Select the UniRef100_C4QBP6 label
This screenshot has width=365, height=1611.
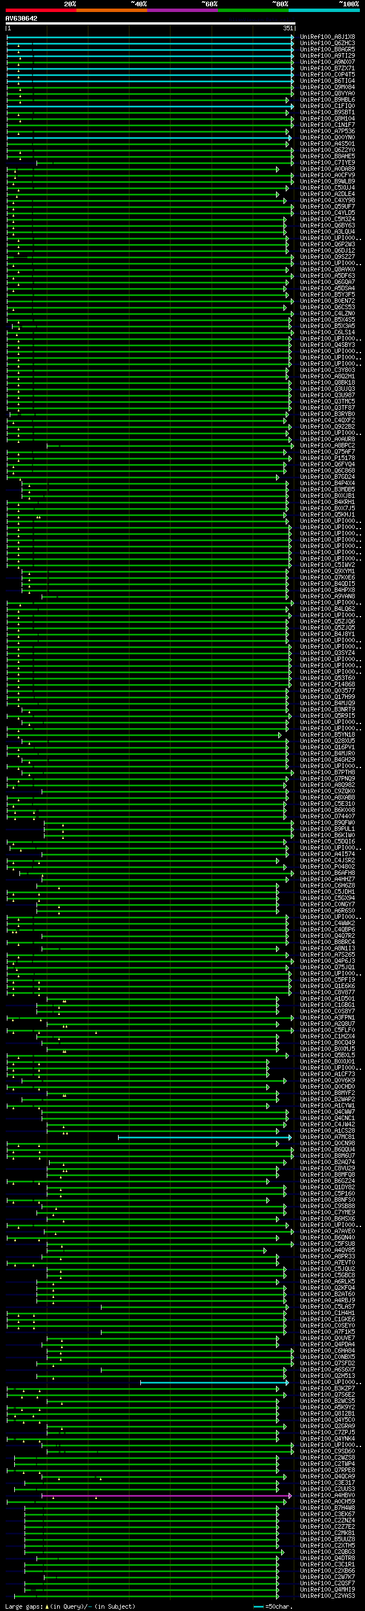point(327,929)
